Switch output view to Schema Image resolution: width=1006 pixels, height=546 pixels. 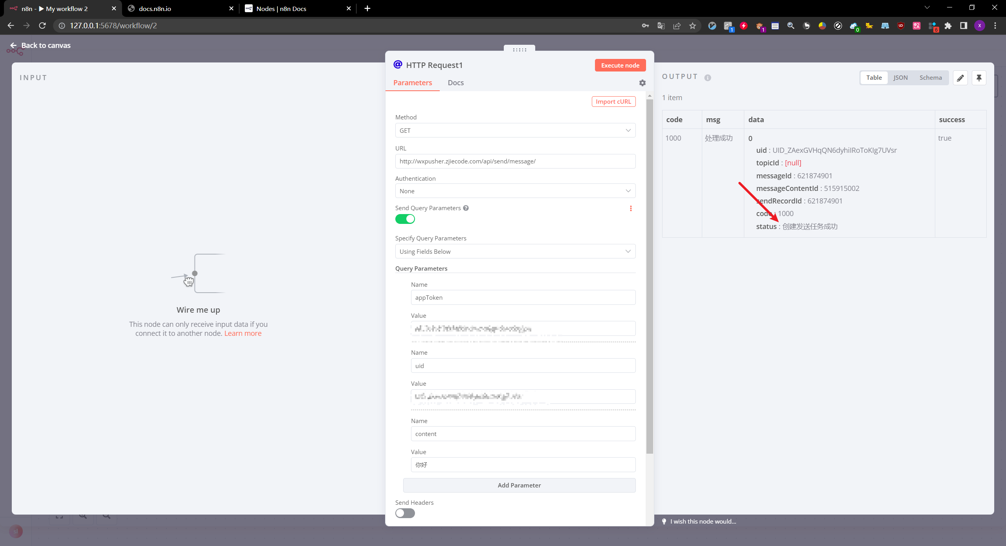point(930,78)
